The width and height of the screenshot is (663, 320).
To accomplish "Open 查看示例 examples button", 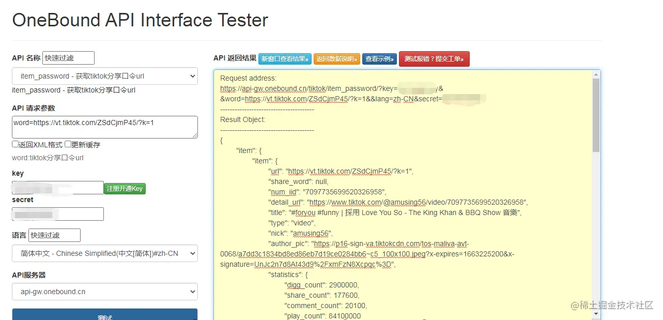I will [x=379, y=59].
